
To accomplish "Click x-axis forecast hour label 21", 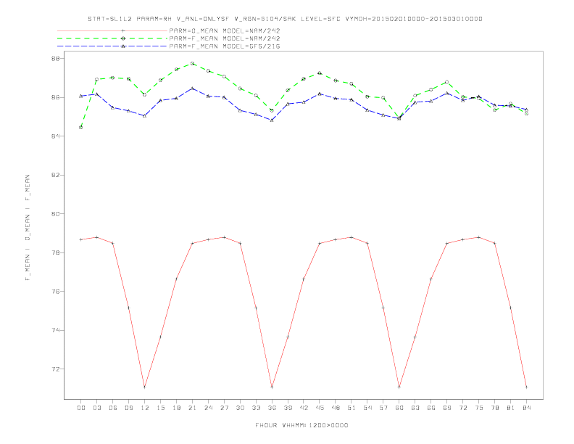I will click(192, 408).
